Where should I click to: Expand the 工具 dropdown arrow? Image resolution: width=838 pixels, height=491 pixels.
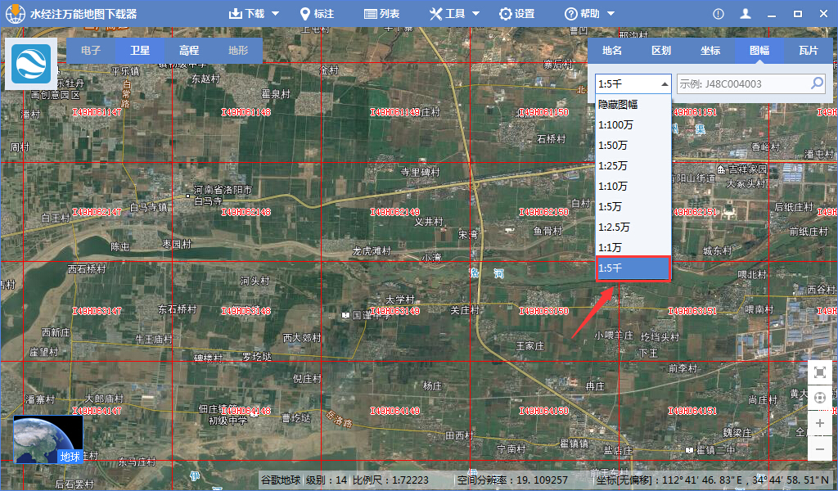[x=476, y=14]
